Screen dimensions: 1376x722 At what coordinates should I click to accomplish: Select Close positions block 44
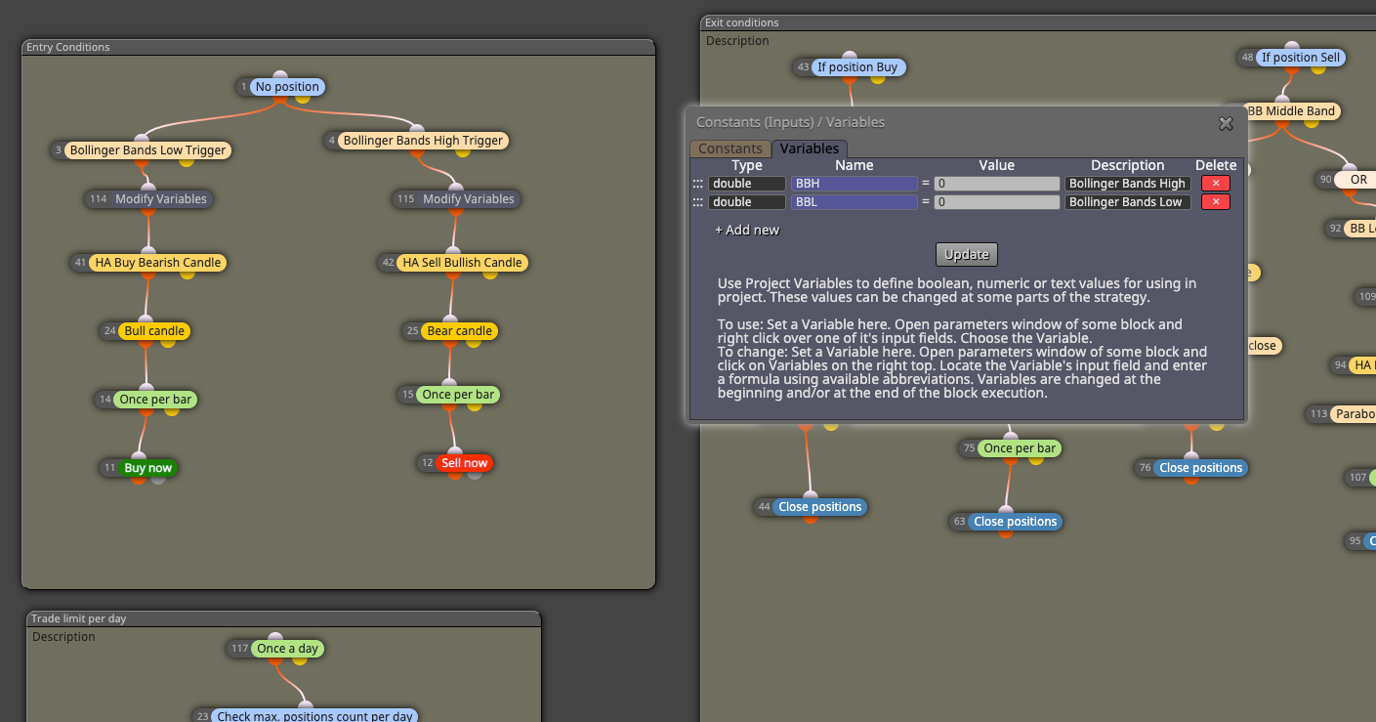(820, 507)
